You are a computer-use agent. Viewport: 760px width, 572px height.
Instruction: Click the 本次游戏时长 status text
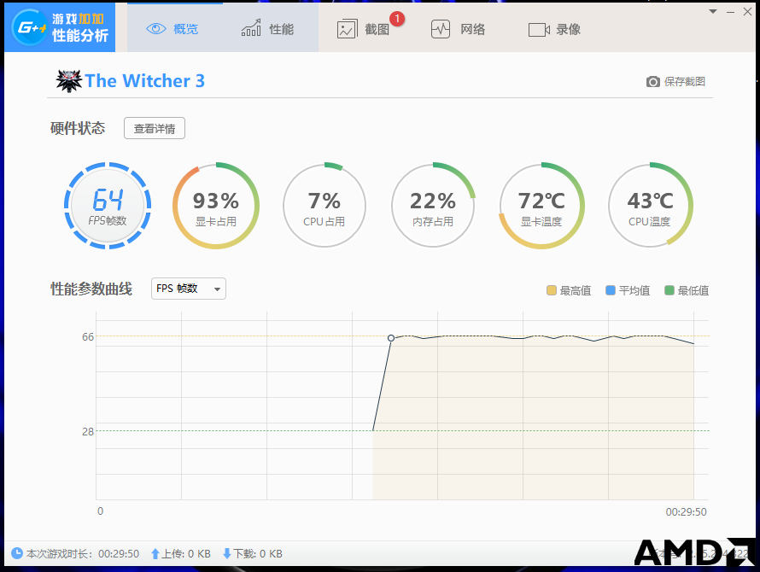point(83,553)
